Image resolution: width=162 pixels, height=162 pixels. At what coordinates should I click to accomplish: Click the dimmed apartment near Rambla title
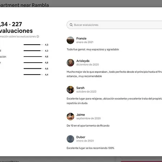(x=24, y=5)
